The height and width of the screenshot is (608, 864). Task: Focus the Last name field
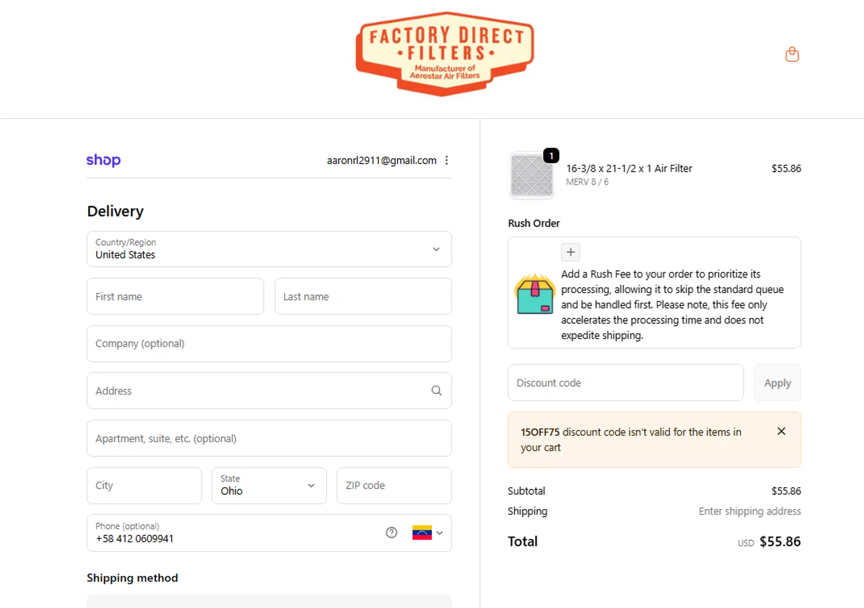(x=363, y=297)
